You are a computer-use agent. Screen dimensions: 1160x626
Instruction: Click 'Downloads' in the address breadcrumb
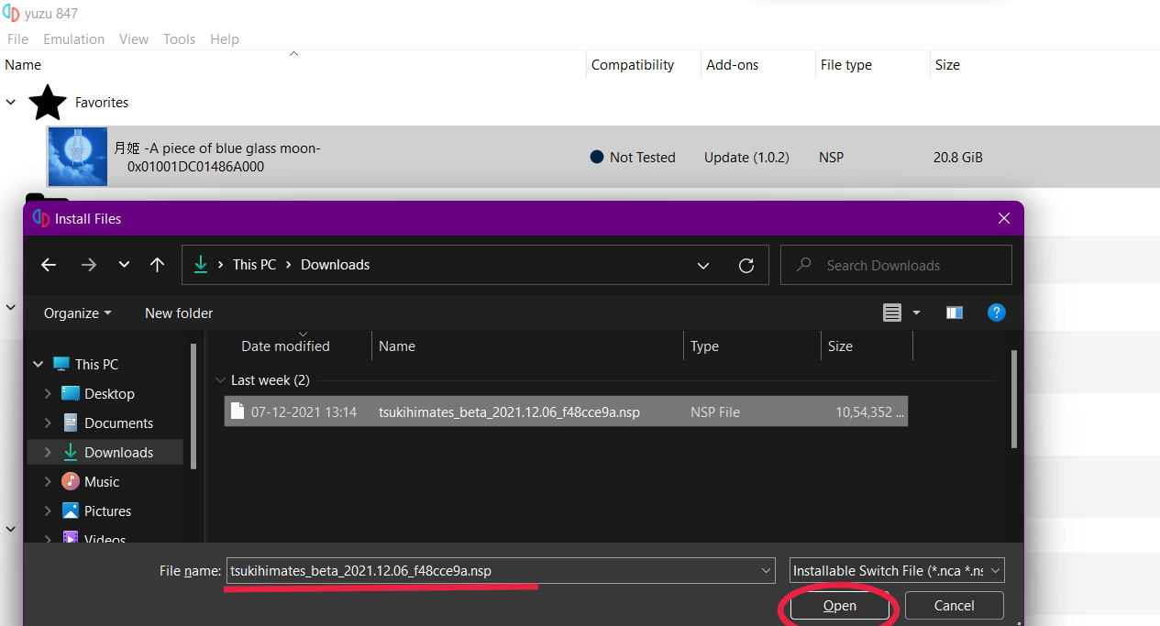pyautogui.click(x=336, y=265)
